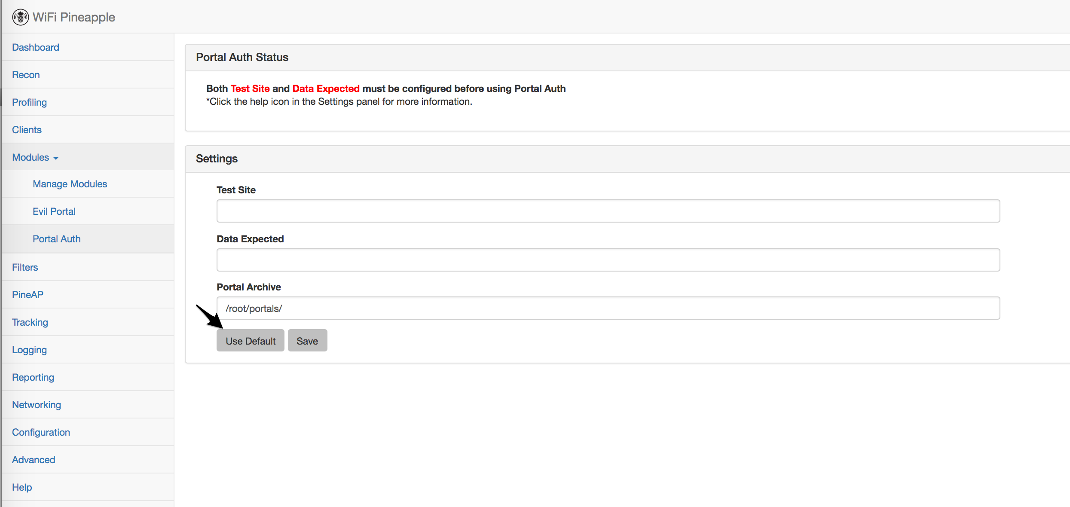Click the Settings panel header
The height and width of the screenshot is (507, 1070).
(627, 159)
